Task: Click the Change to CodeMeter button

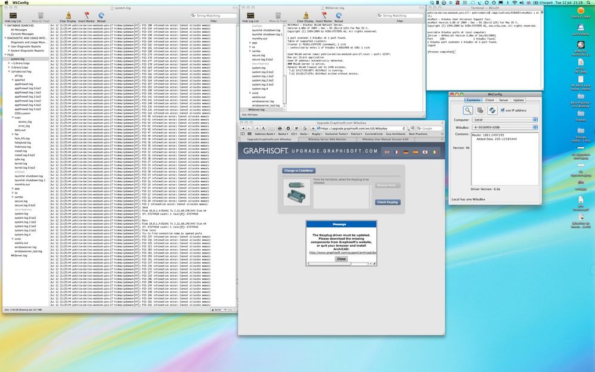Action: click(x=299, y=170)
